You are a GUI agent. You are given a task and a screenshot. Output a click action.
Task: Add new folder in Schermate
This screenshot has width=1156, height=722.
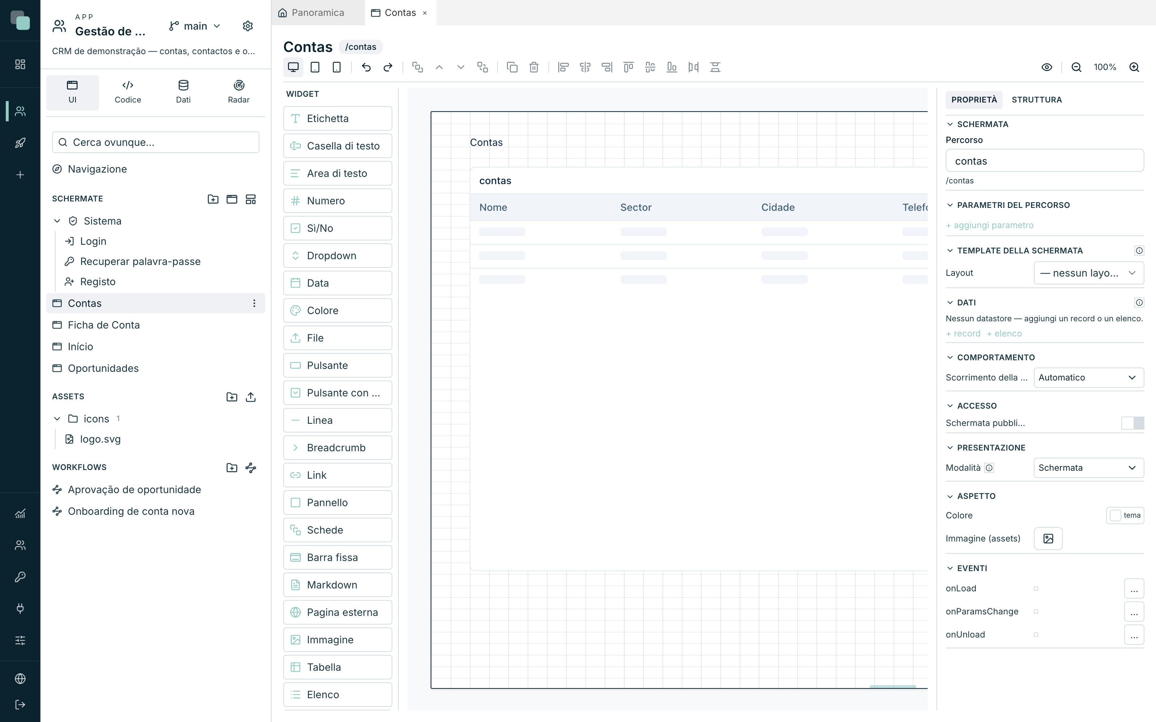click(213, 199)
